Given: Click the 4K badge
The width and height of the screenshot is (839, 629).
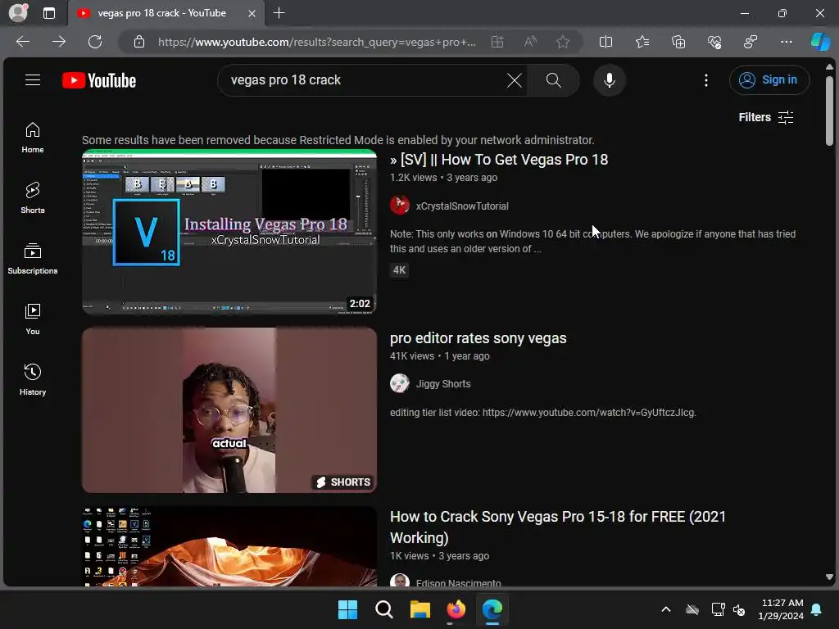Looking at the screenshot, I should tap(399, 270).
